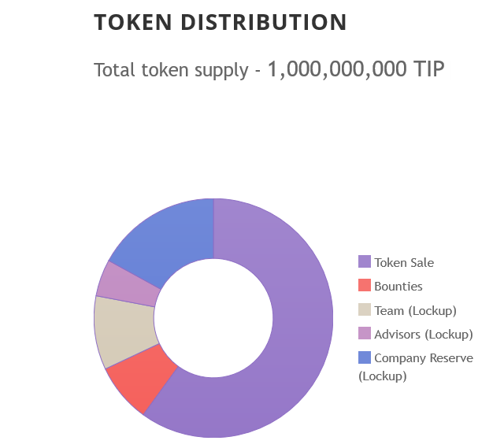Click the beige Team donut slice
Screen dimensions: 493x448
click(x=122, y=329)
